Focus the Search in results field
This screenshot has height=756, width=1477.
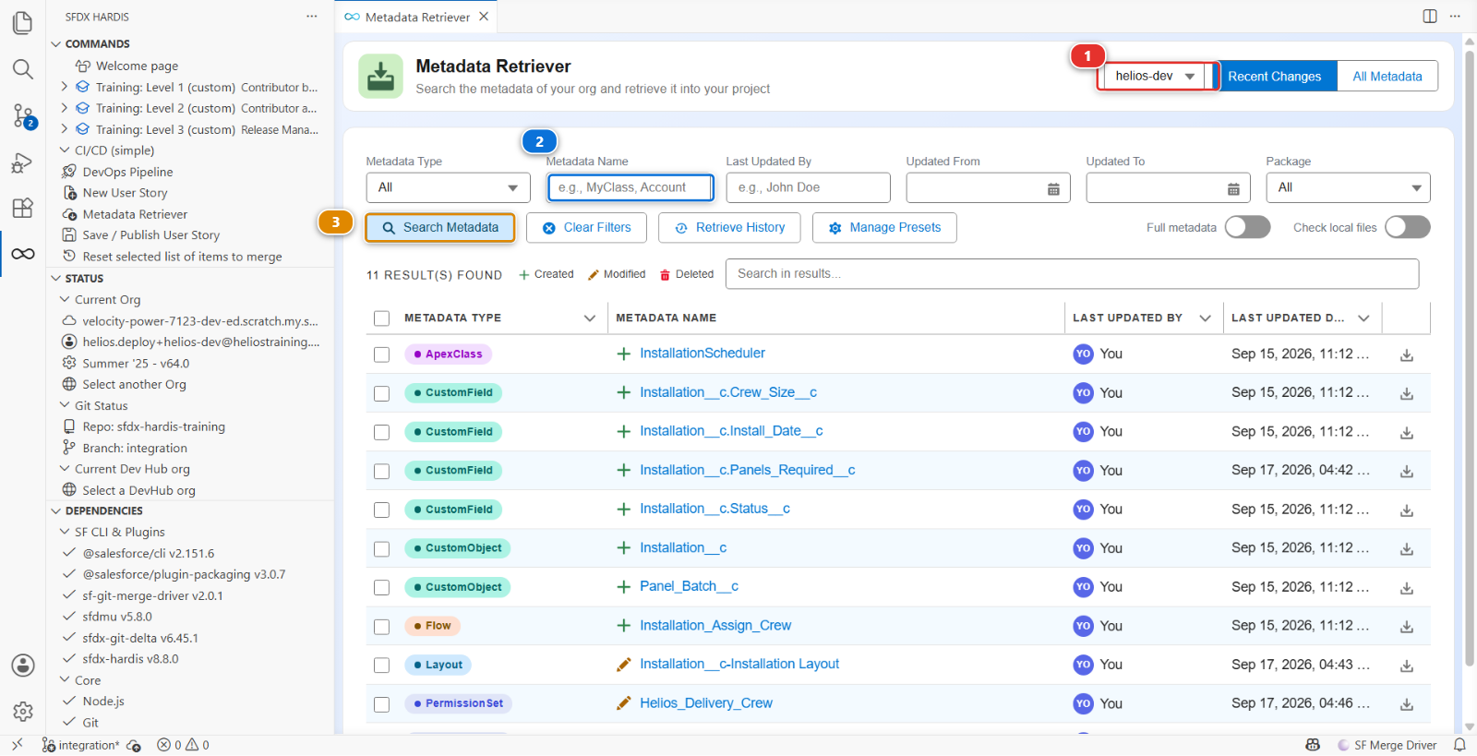coord(1072,274)
